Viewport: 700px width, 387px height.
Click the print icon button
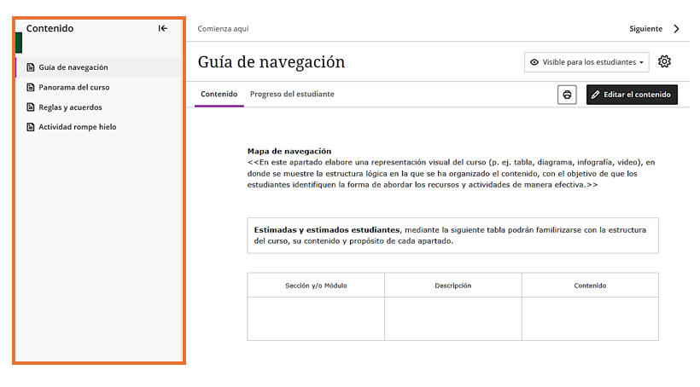[x=567, y=95]
